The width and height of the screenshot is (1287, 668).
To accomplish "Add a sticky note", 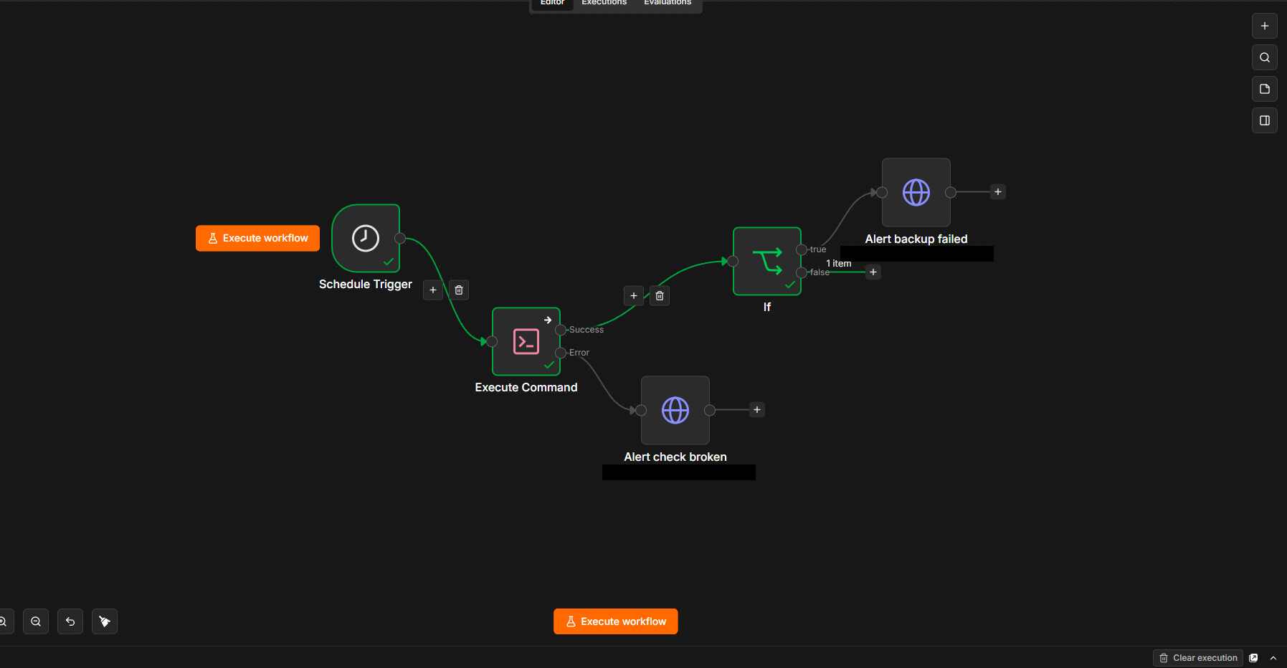I will pos(1265,89).
